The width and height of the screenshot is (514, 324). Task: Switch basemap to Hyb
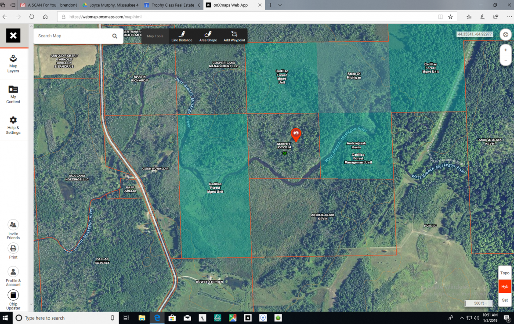505,287
